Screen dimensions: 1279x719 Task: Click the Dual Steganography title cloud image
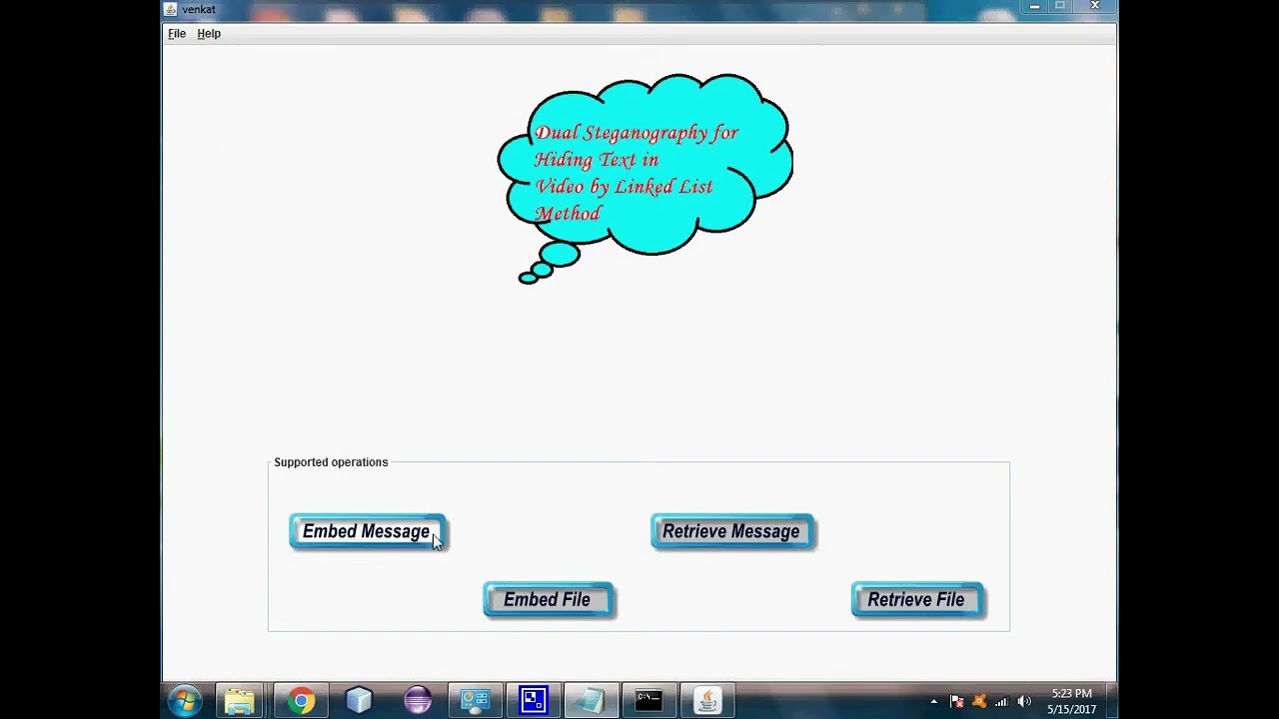pos(644,178)
